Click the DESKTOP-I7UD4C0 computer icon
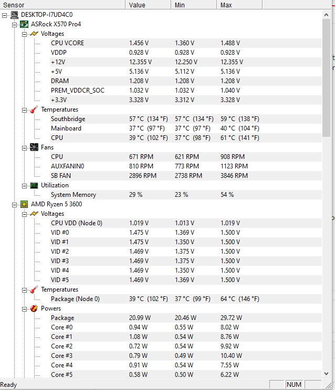Image resolution: width=335 pixels, height=390 pixels. [x=15, y=15]
